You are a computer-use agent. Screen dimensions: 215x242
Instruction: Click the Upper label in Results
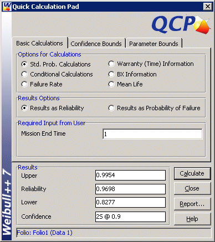29,176
